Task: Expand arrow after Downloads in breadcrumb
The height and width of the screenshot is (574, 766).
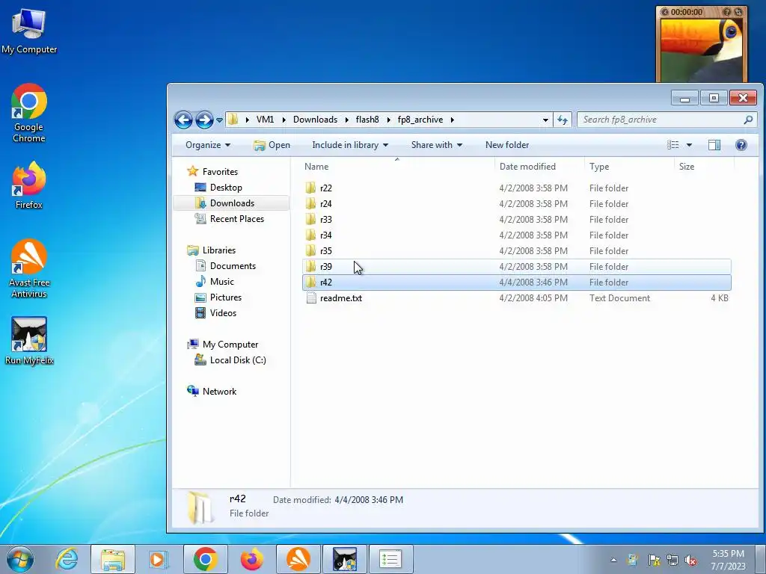Action: (347, 120)
